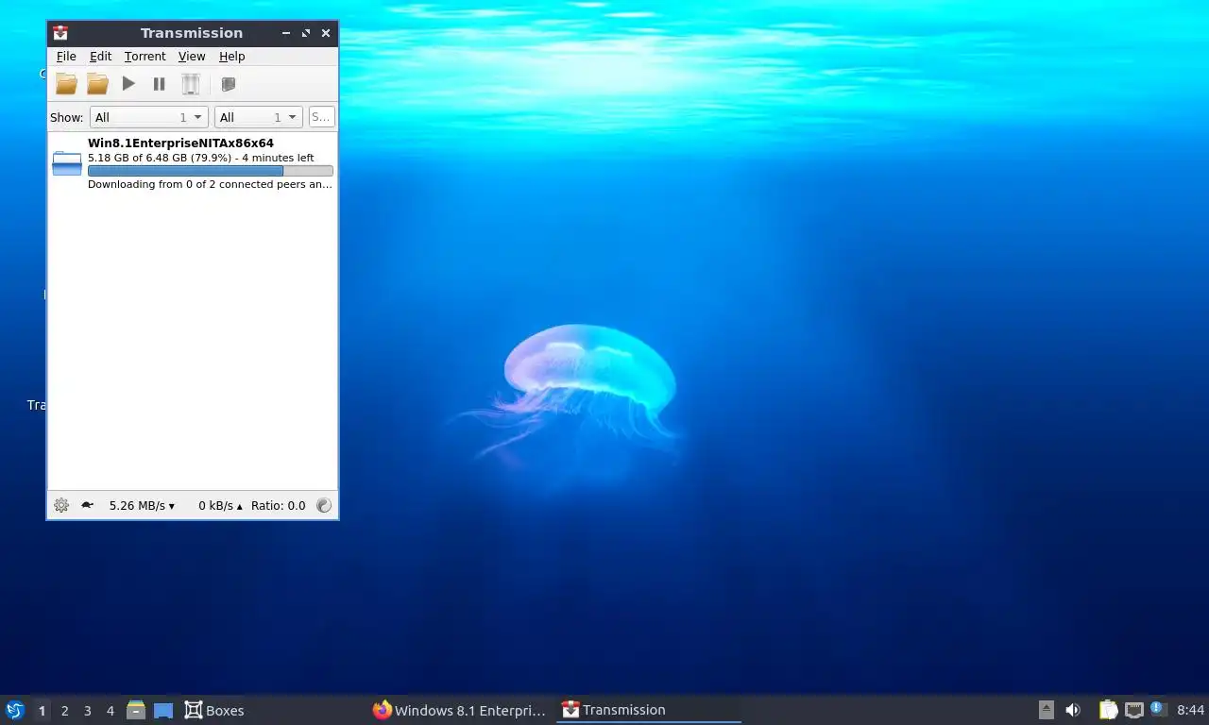
Task: Click the torrent's blue folder icon
Action: [67, 163]
